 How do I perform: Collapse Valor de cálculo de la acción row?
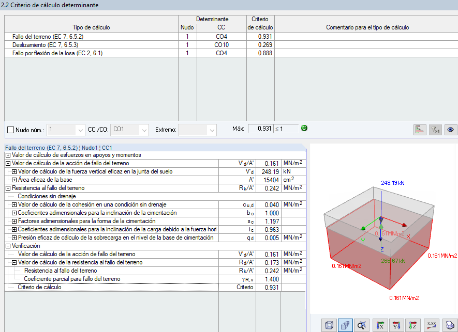point(8,163)
